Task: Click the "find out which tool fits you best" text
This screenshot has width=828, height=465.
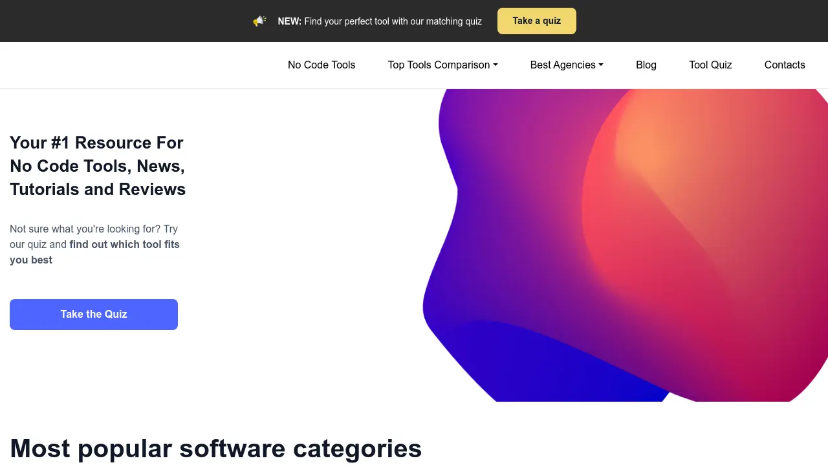Action: 94,252
